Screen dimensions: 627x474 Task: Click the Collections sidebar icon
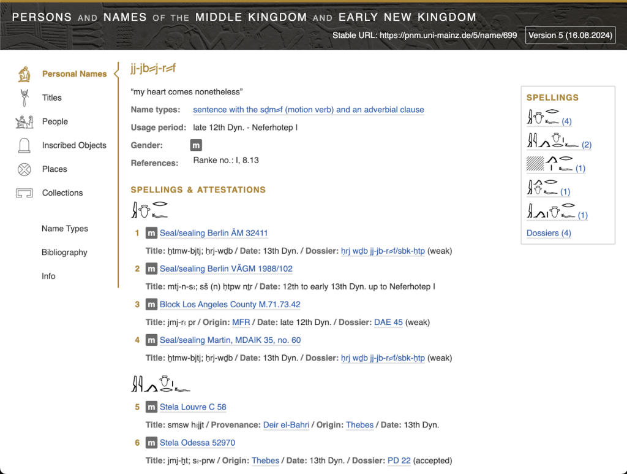24,193
